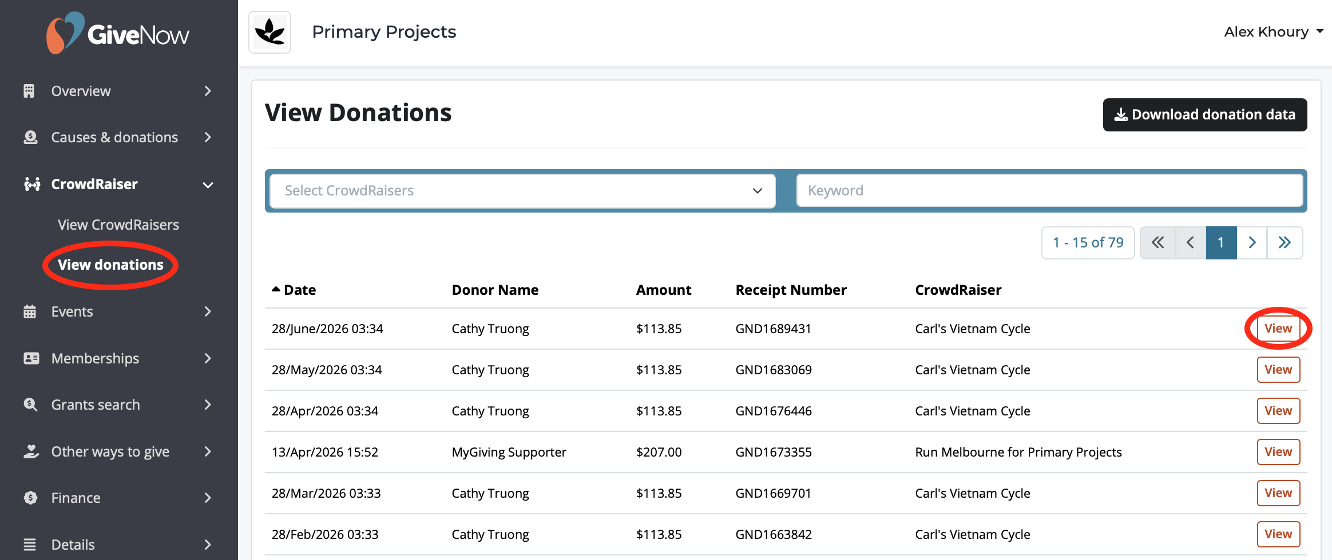This screenshot has height=560, width=1332.
Task: Click the Memberships card icon
Action: point(31,358)
